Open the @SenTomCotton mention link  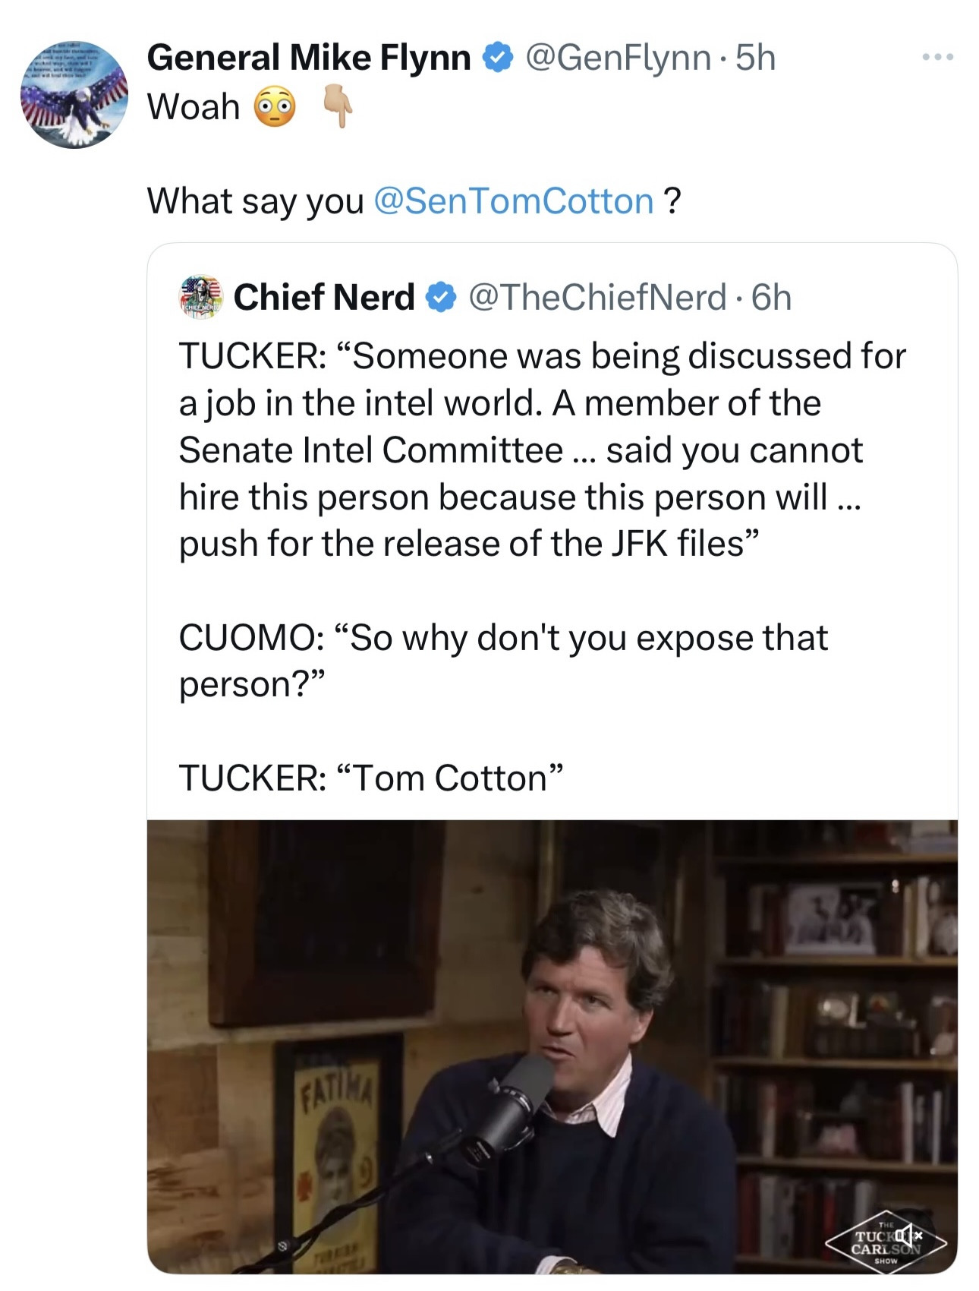514,201
